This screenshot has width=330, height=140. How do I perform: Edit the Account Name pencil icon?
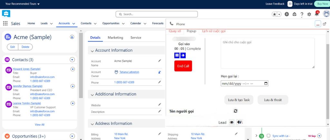click(160, 61)
